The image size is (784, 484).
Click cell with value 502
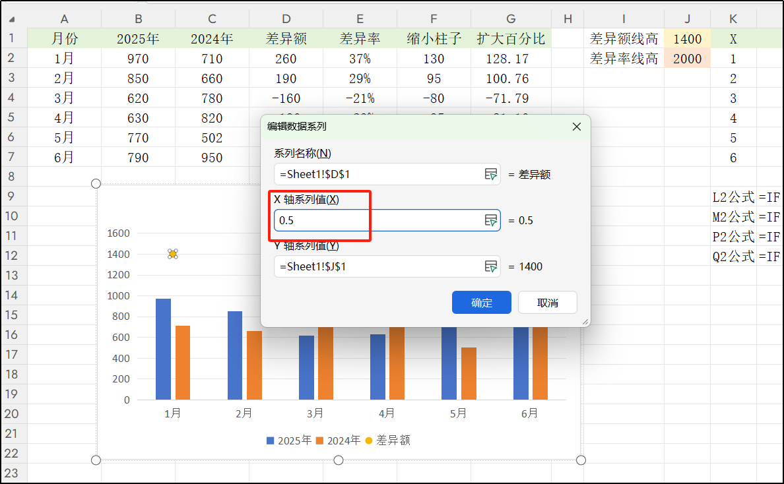click(x=212, y=138)
